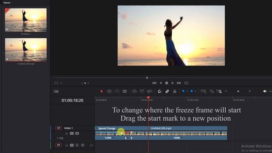
Task: Click the Video 1 track name
Action: click(68, 128)
